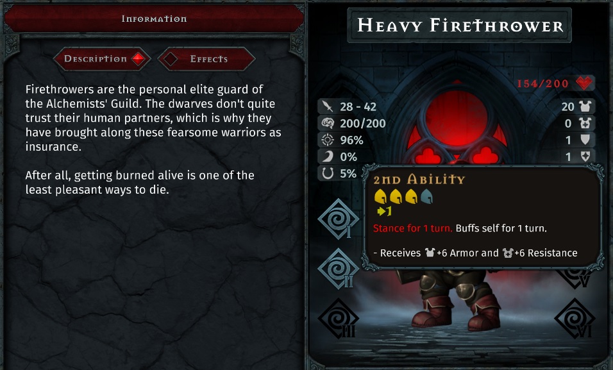Click the shield icon beside 1
This screenshot has width=613, height=370.
pyautogui.click(x=585, y=140)
